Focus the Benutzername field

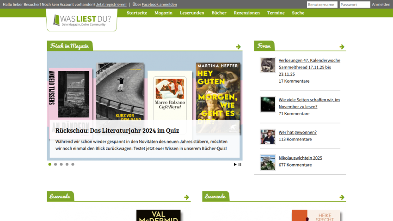point(322,5)
